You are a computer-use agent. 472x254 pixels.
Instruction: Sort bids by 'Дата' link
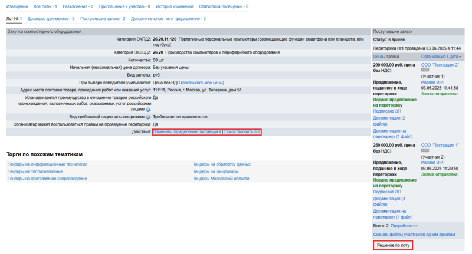[x=453, y=57]
